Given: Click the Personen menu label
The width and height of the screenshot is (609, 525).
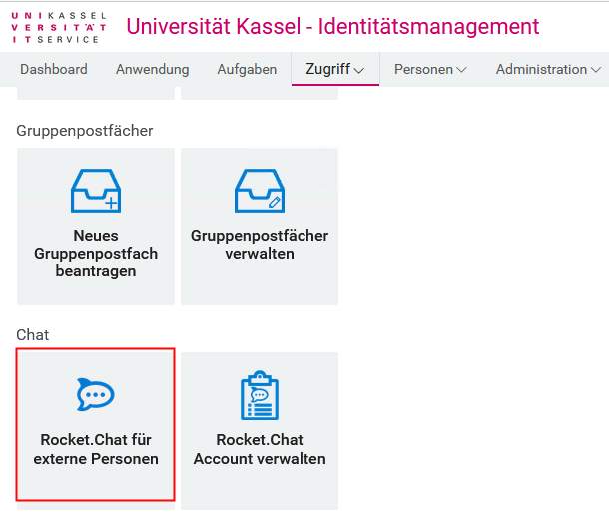Looking at the screenshot, I should [423, 69].
